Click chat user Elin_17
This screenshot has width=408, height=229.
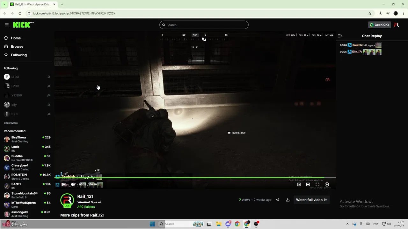click(x=357, y=52)
